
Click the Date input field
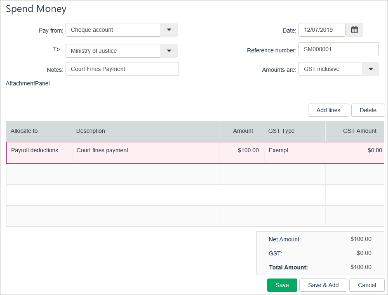tap(322, 30)
